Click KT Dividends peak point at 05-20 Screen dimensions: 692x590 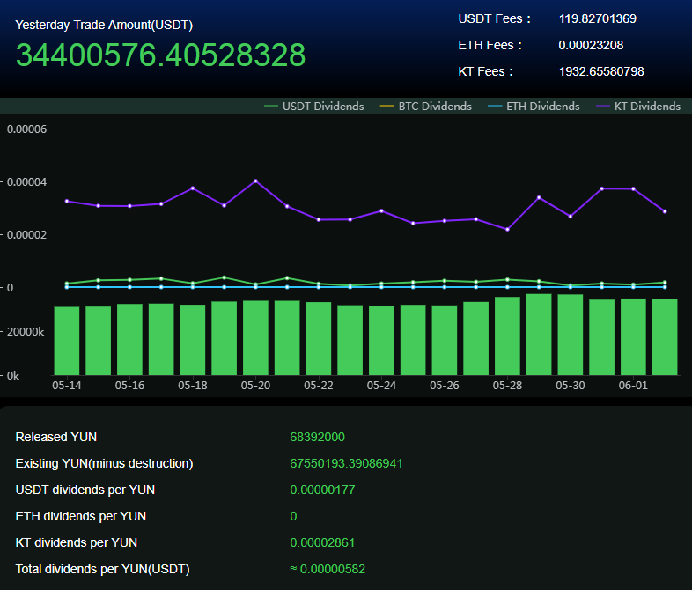pos(255,181)
